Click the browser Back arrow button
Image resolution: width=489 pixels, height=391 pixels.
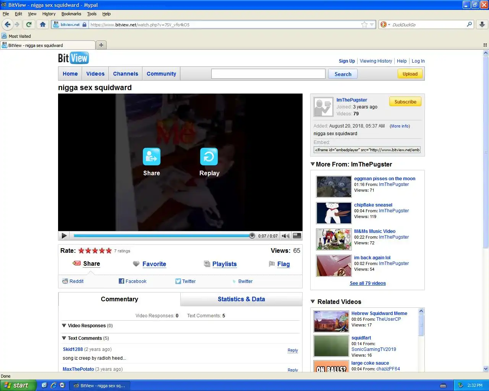(x=7, y=24)
